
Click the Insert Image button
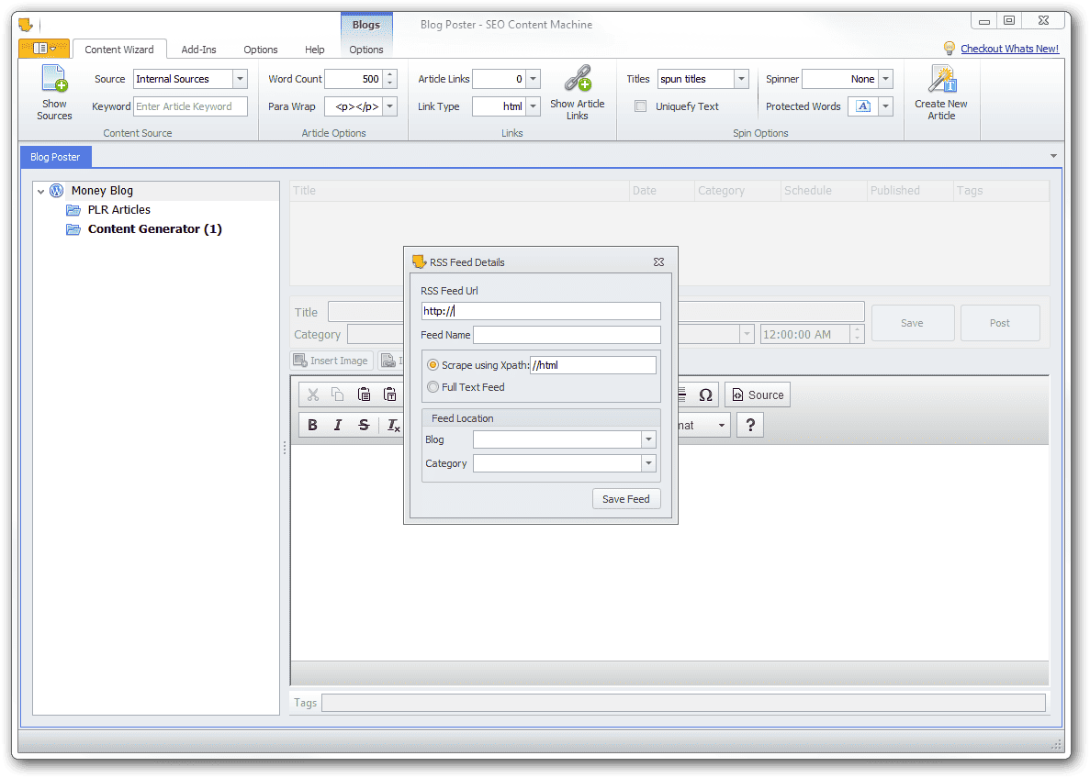331,361
